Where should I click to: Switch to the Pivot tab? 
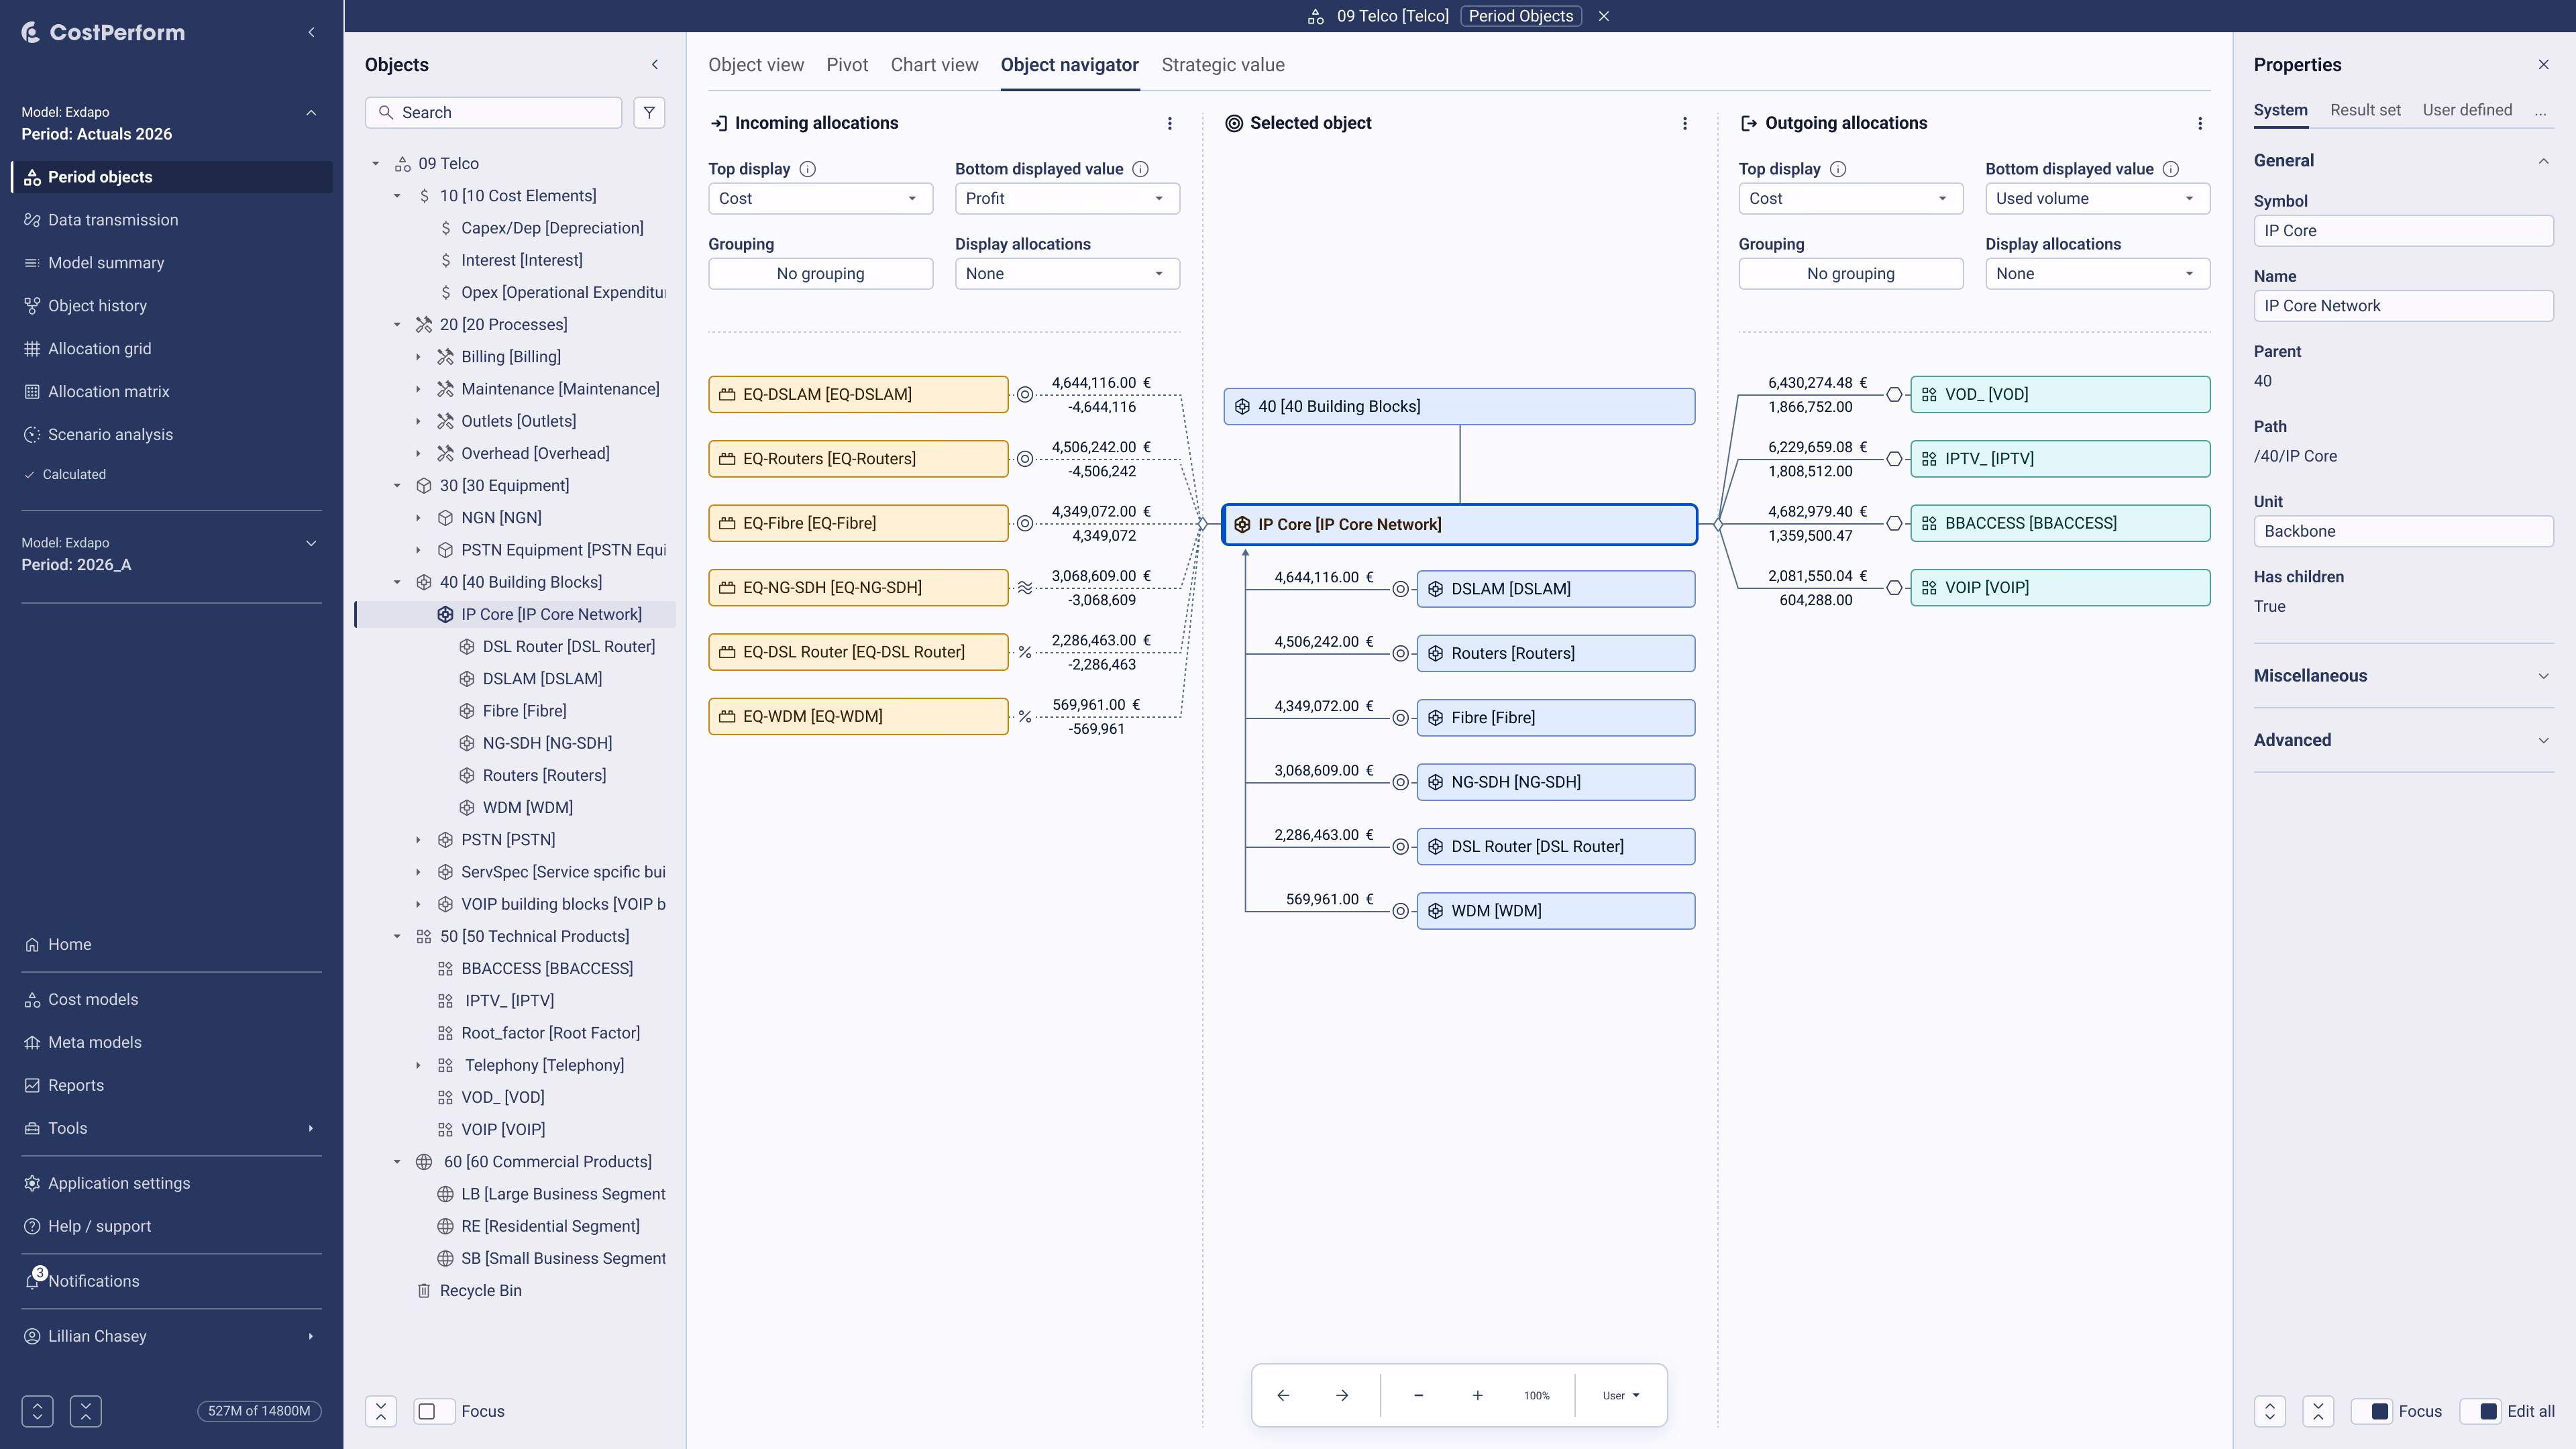(846, 65)
